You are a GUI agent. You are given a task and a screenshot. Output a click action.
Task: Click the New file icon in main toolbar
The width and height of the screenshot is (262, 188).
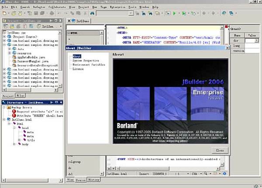coord(4,14)
